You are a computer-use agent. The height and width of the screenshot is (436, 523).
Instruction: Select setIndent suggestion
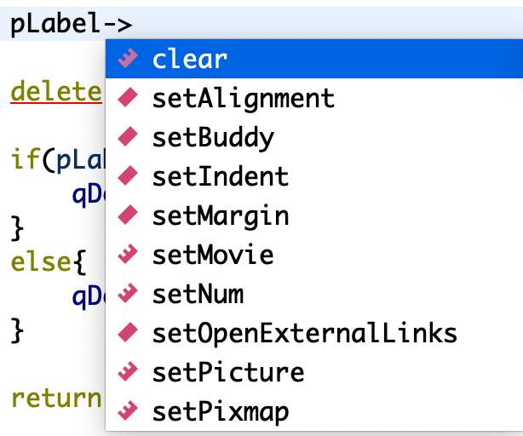[314, 176]
